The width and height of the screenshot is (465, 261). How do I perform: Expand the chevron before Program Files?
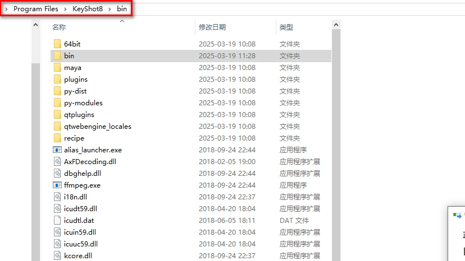(6, 9)
